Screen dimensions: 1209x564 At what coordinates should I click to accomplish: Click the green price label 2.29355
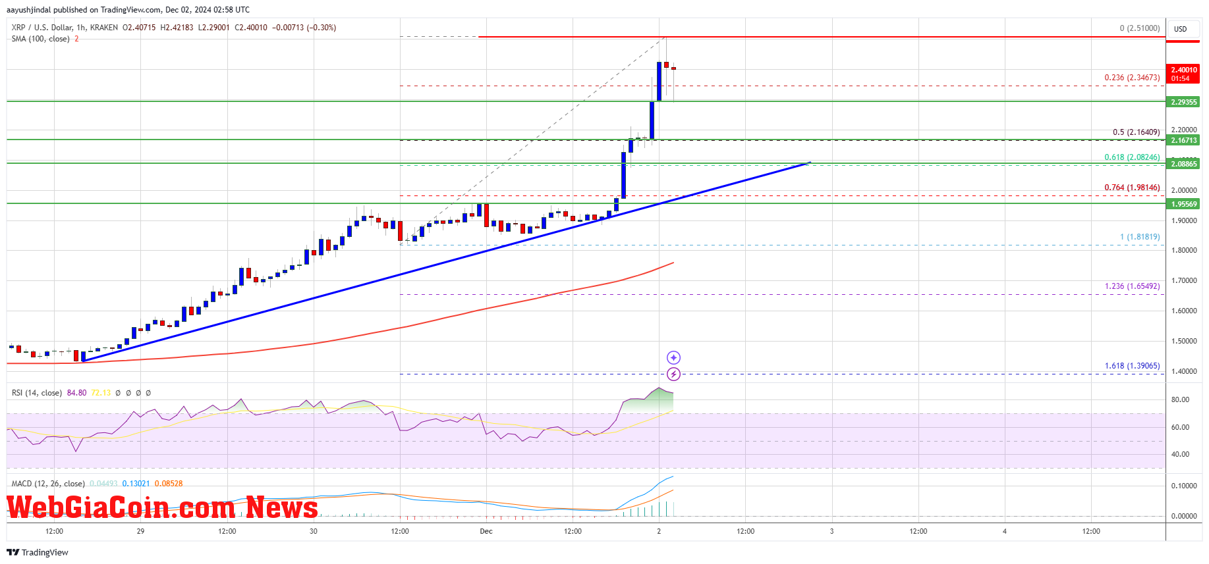pos(1183,102)
